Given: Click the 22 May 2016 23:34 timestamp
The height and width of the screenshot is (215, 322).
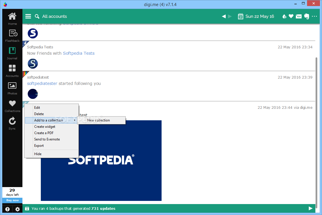Looking at the screenshot, I should [x=295, y=47].
